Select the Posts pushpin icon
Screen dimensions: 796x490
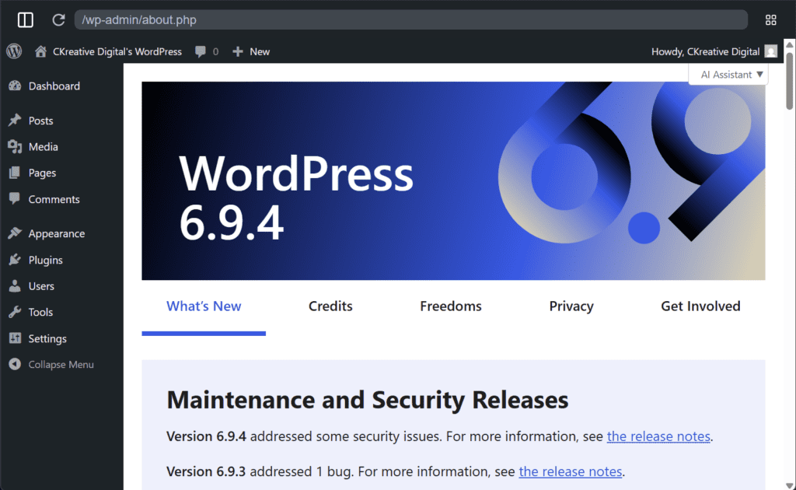click(16, 121)
